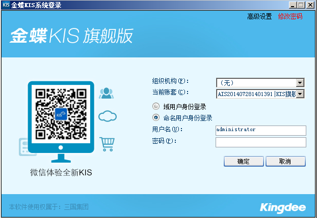Click the 密码(P): label
The image size is (317, 218).
164,141
